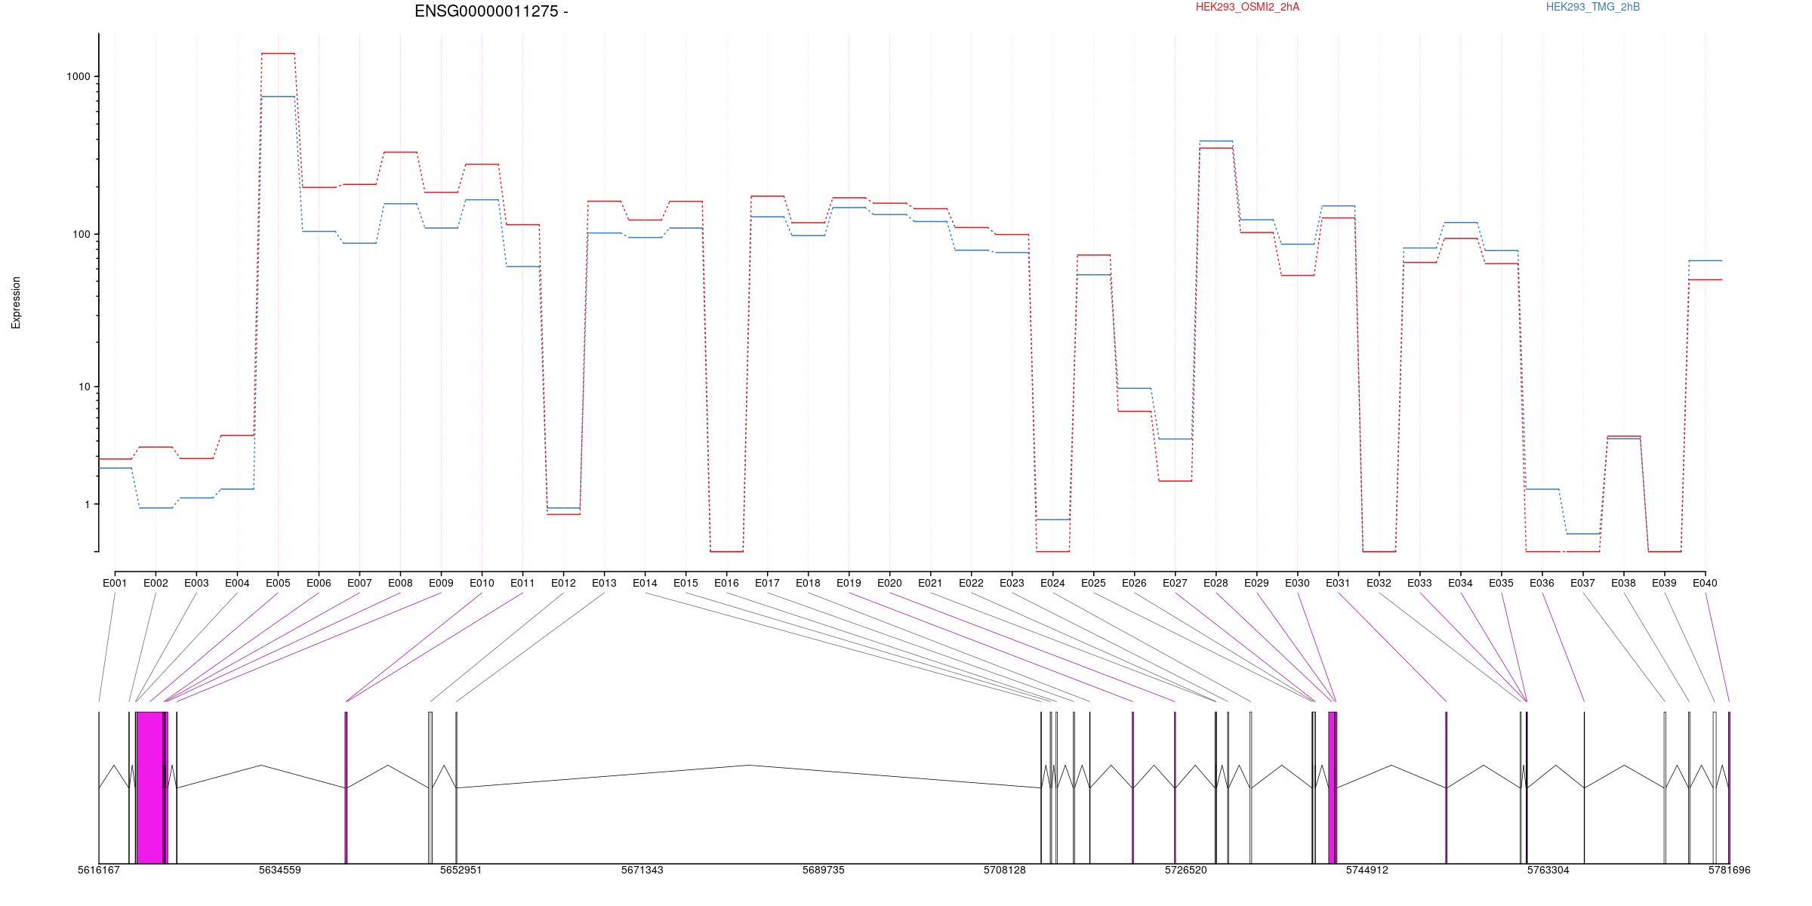
Task: Click exon label E022
Action: coord(971,583)
